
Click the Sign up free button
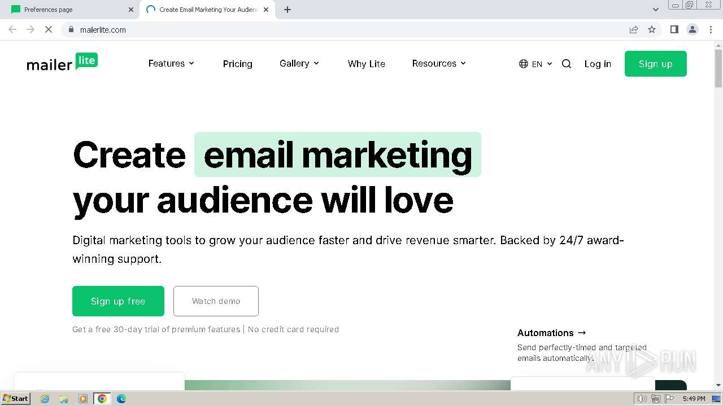(118, 301)
